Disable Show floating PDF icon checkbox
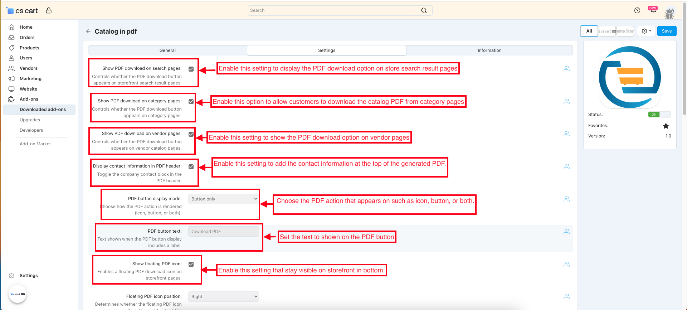This screenshot has width=687, height=310. (191, 265)
